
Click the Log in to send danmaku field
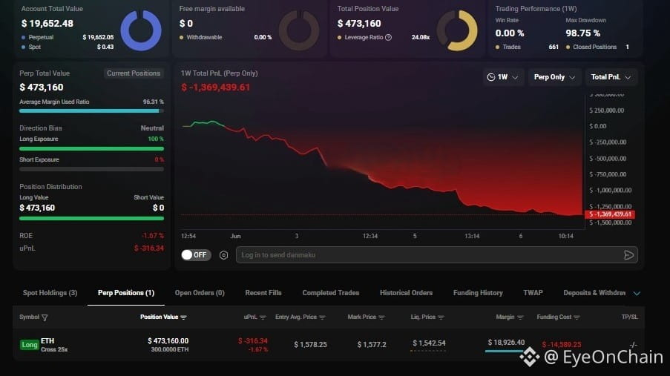pos(437,255)
